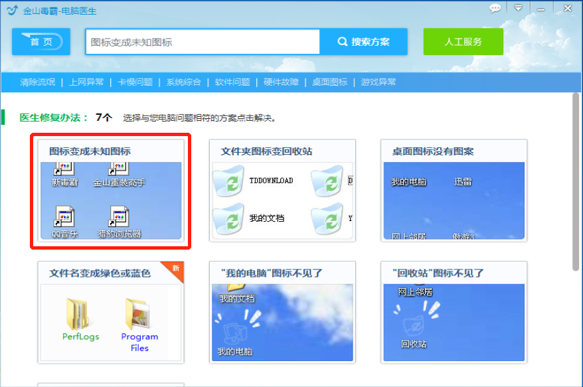Select 软件问题 category
The width and height of the screenshot is (583, 387).
click(x=232, y=82)
